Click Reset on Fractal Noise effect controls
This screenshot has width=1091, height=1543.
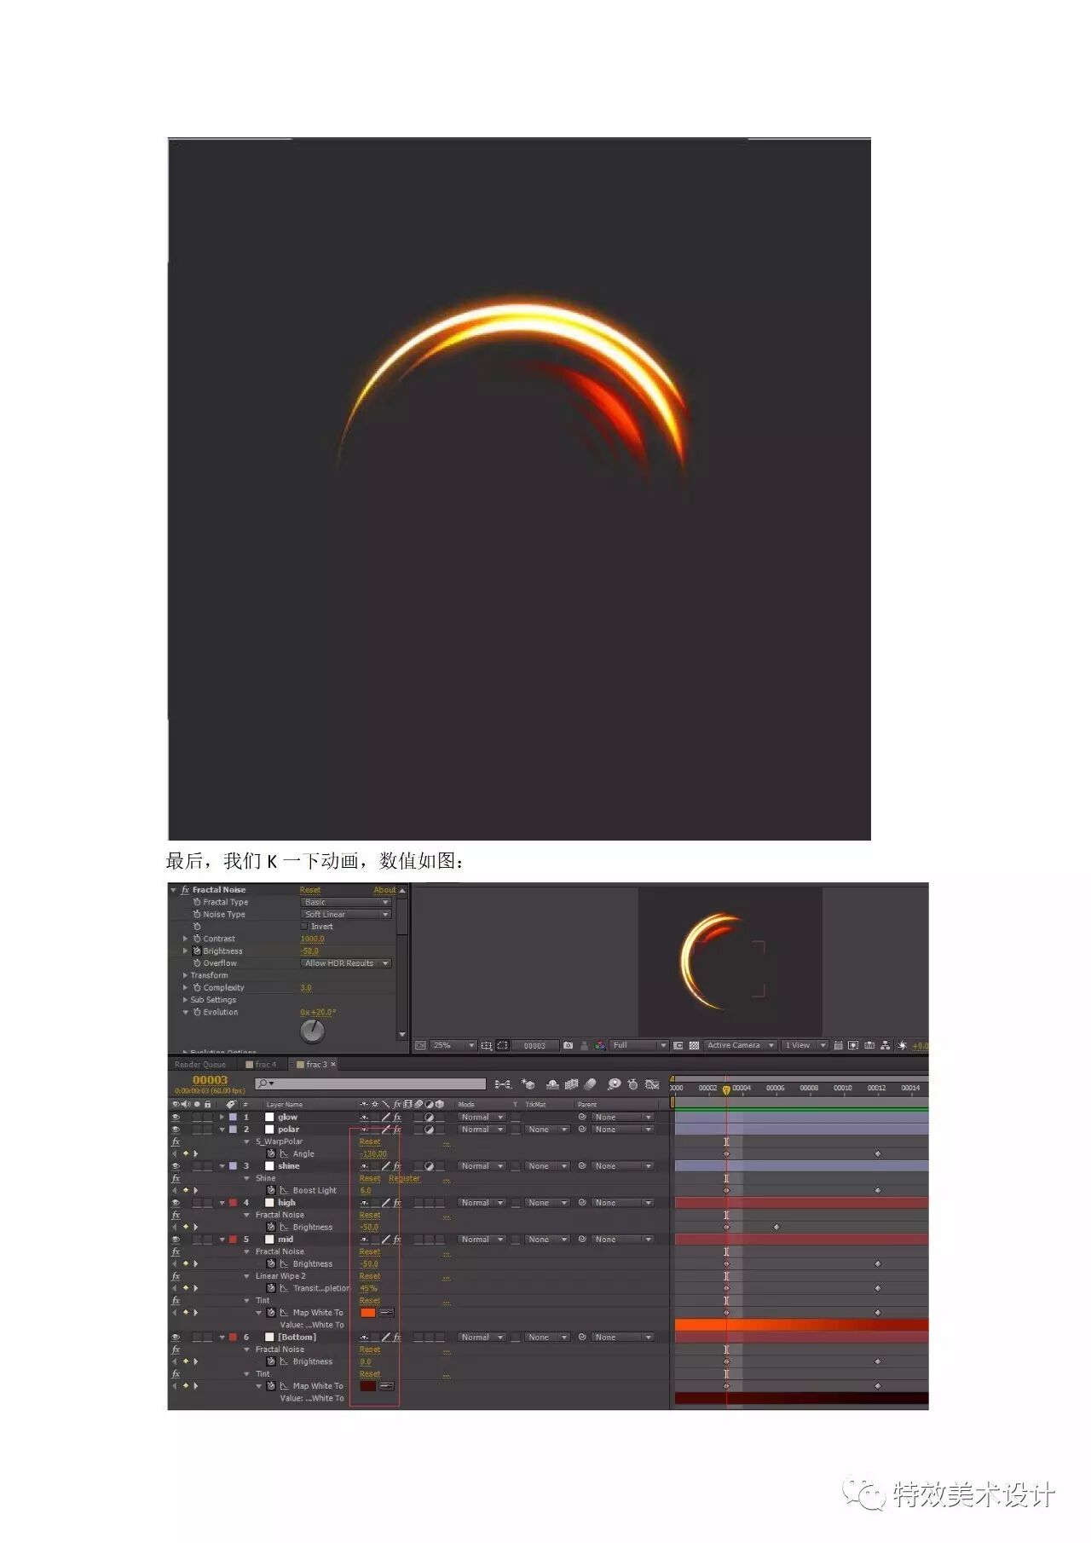310,890
